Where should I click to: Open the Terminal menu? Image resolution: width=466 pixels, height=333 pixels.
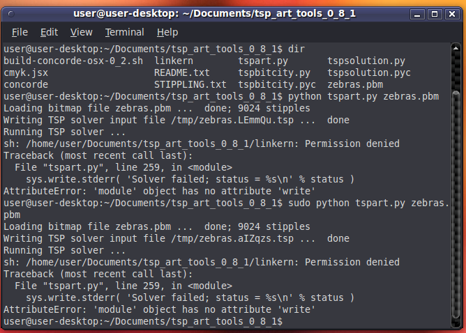[125, 32]
